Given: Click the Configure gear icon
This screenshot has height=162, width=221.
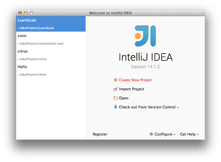Looking at the screenshot, I should (x=151, y=134).
